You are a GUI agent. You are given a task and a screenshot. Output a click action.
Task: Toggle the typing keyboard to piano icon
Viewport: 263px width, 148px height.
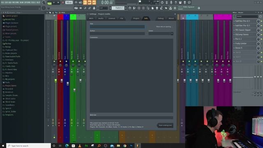point(76,8)
